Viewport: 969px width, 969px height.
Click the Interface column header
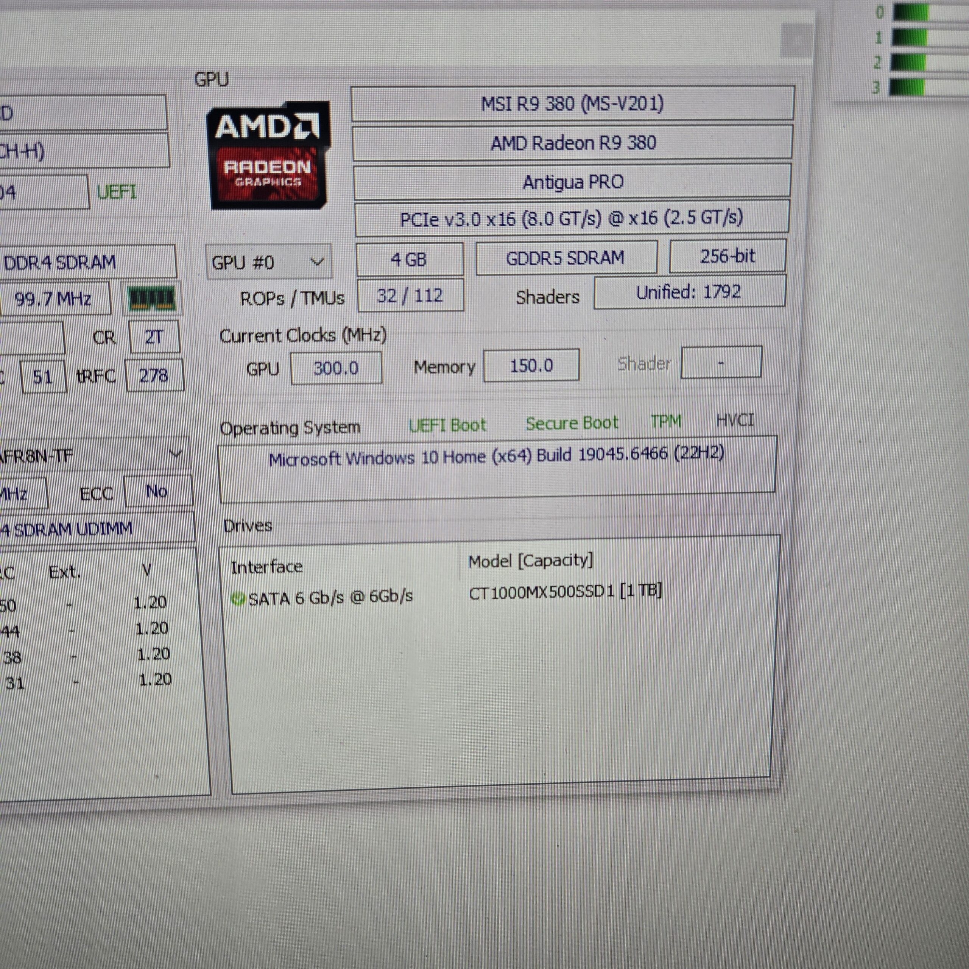coord(266,567)
